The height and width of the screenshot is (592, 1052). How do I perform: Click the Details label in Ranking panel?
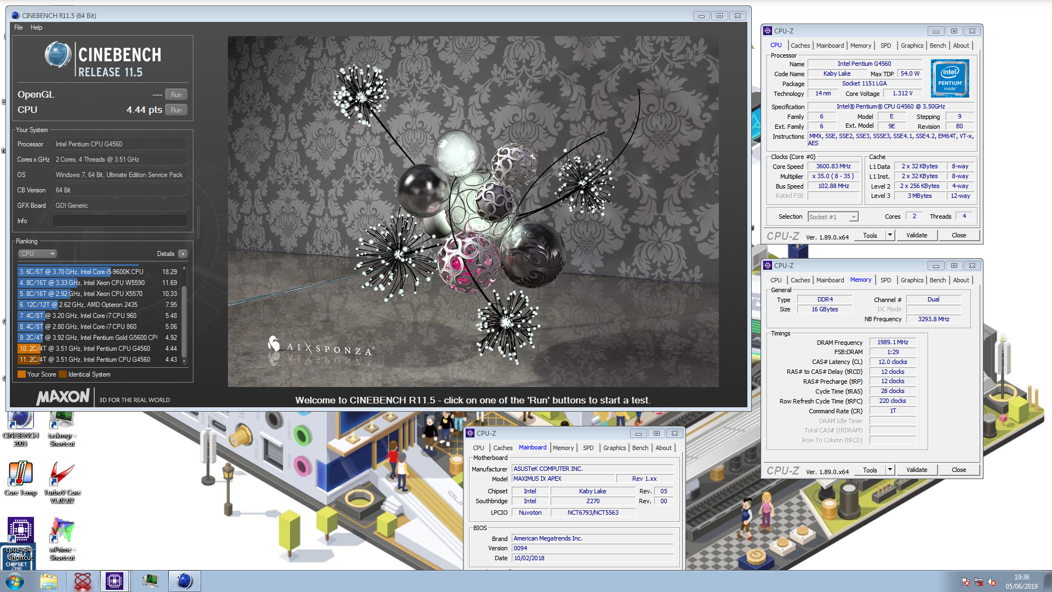165,254
